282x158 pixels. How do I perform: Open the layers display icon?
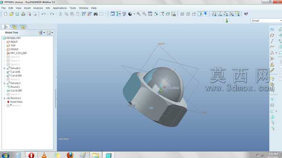(x=168, y=14)
